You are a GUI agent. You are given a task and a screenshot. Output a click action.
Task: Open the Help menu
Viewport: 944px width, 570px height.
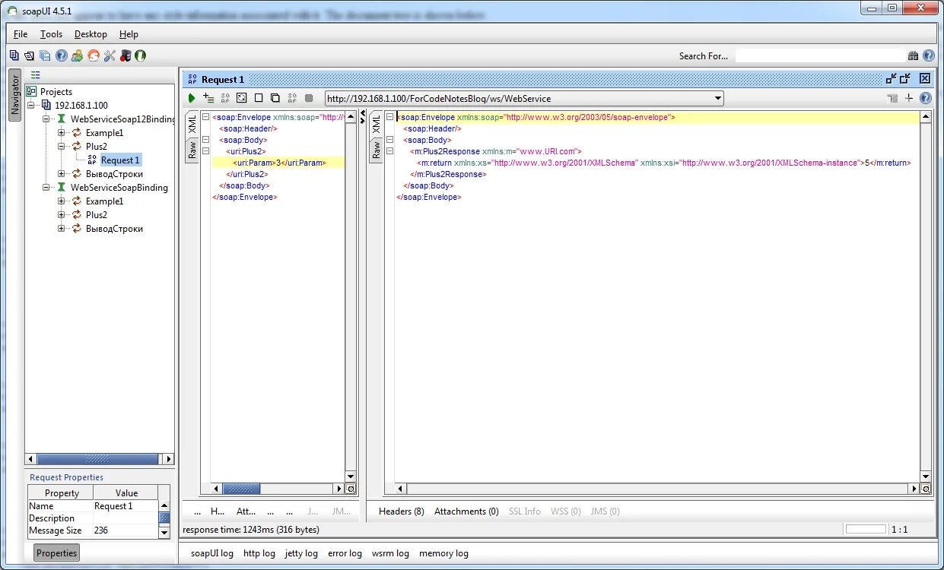[x=129, y=34]
